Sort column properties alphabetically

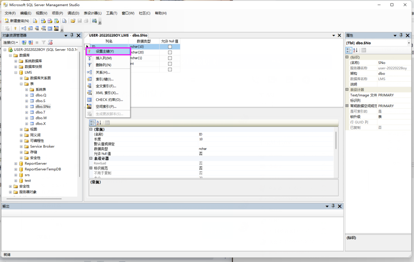coord(99,123)
